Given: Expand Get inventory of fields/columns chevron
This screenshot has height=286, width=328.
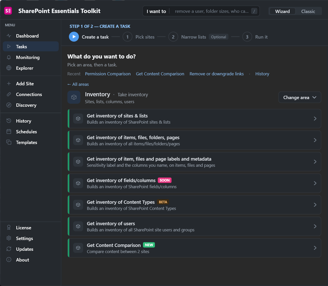Looking at the screenshot, I should pos(315,183).
